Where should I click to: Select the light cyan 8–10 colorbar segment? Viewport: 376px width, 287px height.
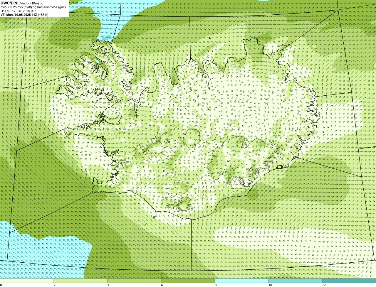tap(242, 281)
